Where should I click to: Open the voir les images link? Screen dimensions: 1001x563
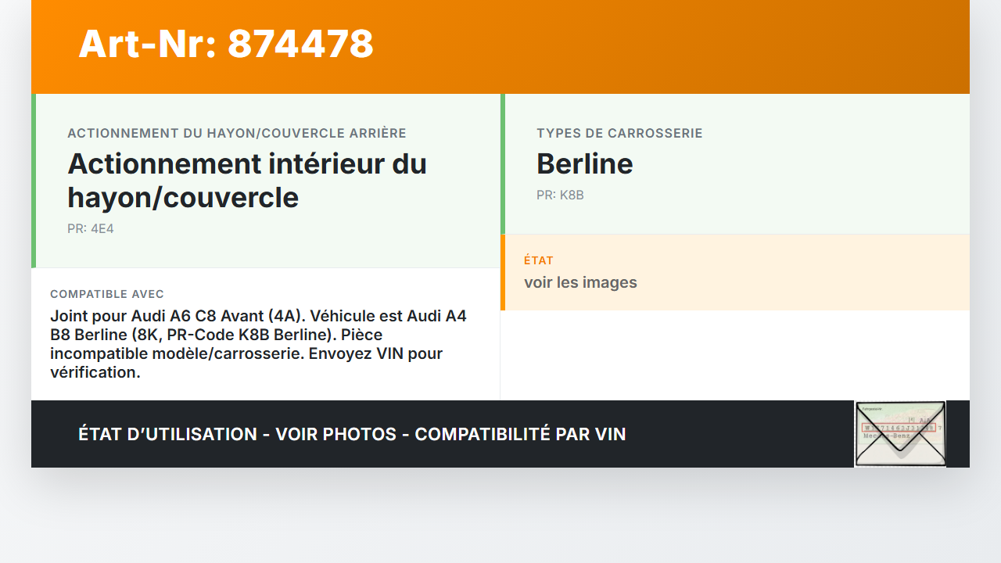pyautogui.click(x=580, y=282)
